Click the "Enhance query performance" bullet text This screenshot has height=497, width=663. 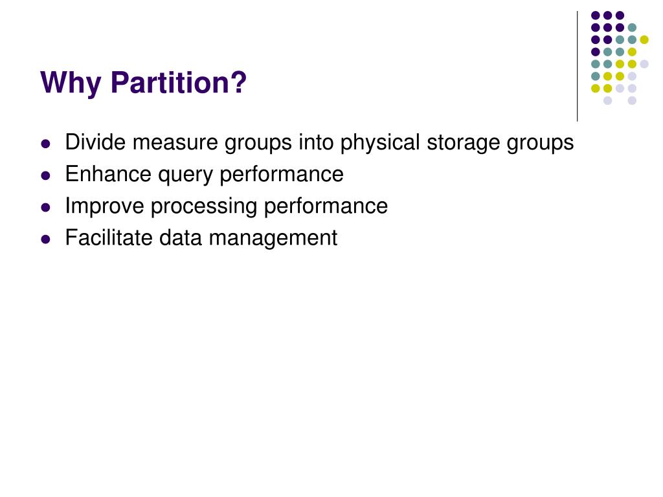(x=204, y=175)
